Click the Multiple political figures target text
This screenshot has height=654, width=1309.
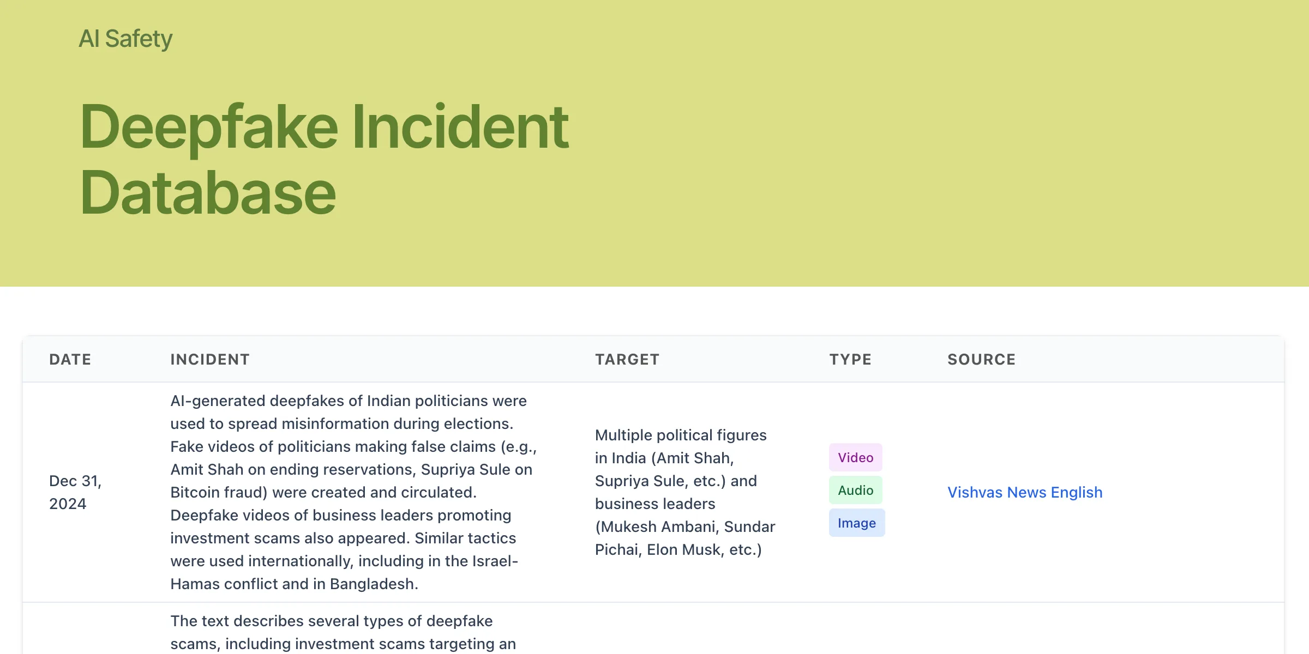pos(680,435)
